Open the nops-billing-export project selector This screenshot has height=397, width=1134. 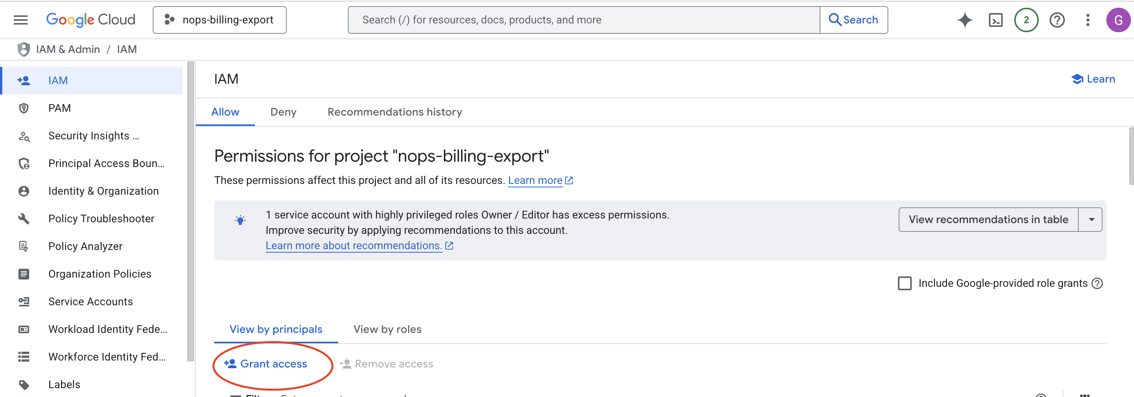pos(220,19)
